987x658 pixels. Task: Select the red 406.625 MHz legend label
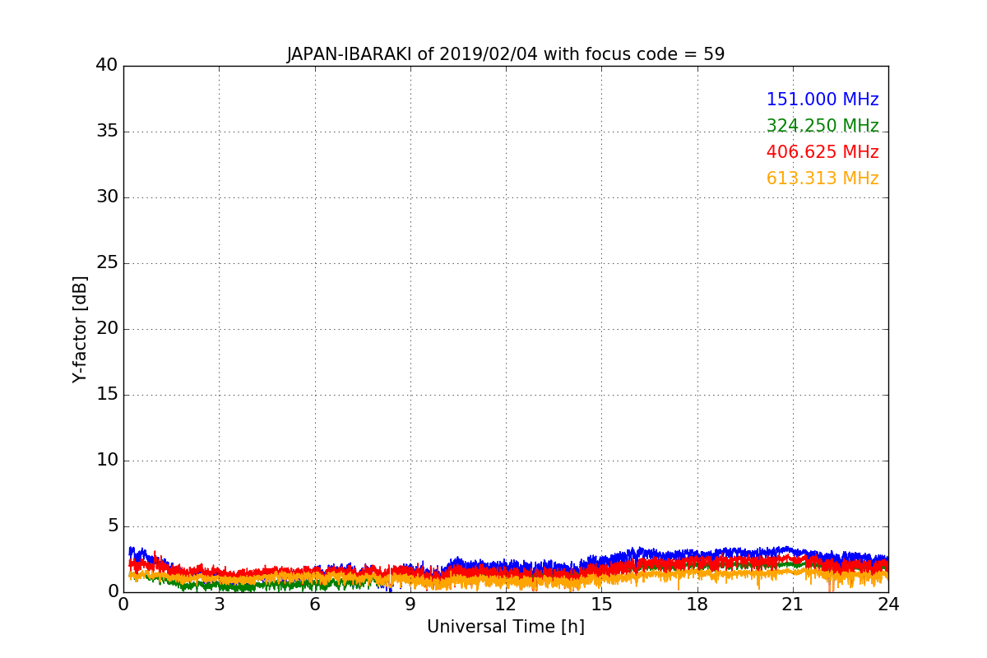tap(822, 152)
